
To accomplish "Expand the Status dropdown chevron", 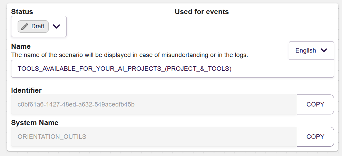I will [x=57, y=26].
